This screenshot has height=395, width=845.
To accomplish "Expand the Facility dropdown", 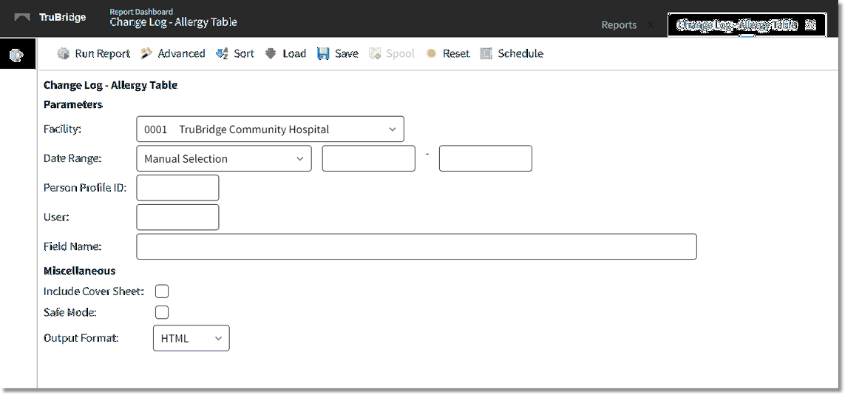I will (x=270, y=129).
